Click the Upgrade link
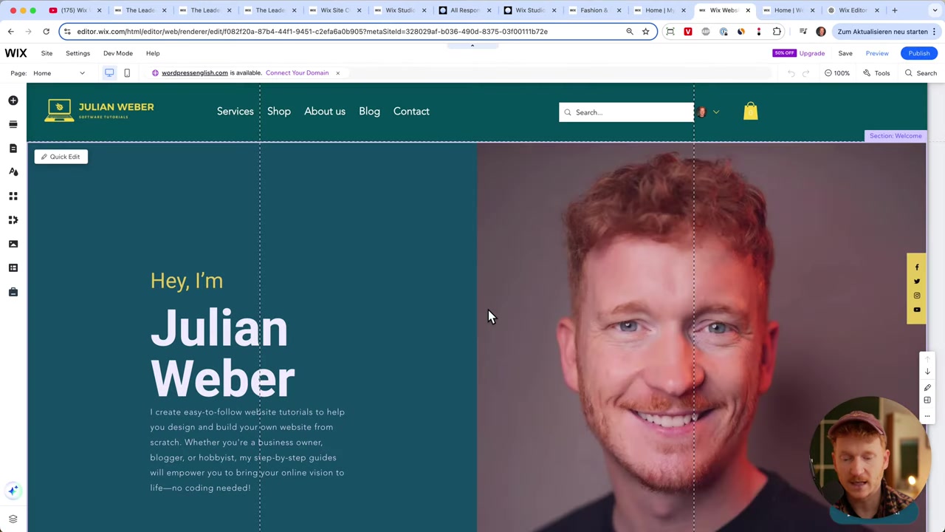 coord(811,53)
